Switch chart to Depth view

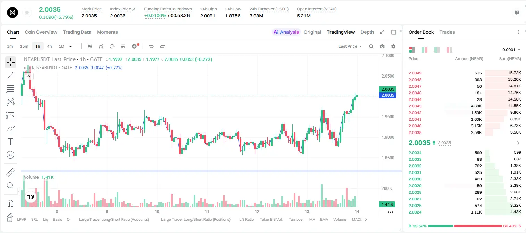pos(367,32)
